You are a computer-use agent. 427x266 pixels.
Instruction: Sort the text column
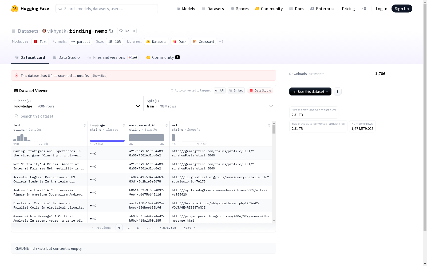click(85, 125)
